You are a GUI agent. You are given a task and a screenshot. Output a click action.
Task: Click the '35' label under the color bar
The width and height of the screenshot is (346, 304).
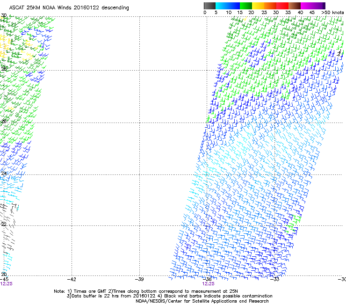point(288,13)
